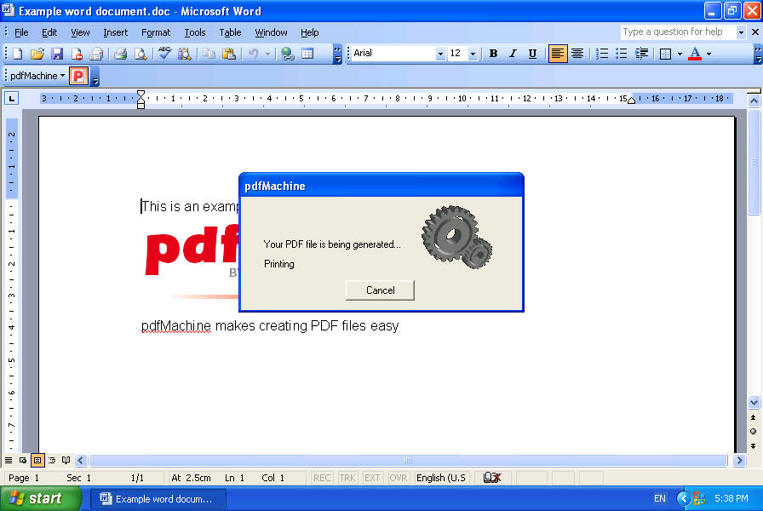
Task: Open the Table menu
Action: (230, 32)
